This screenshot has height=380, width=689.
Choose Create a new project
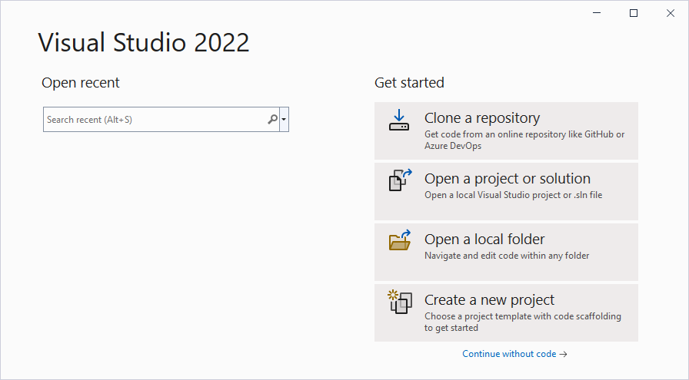[x=506, y=312]
